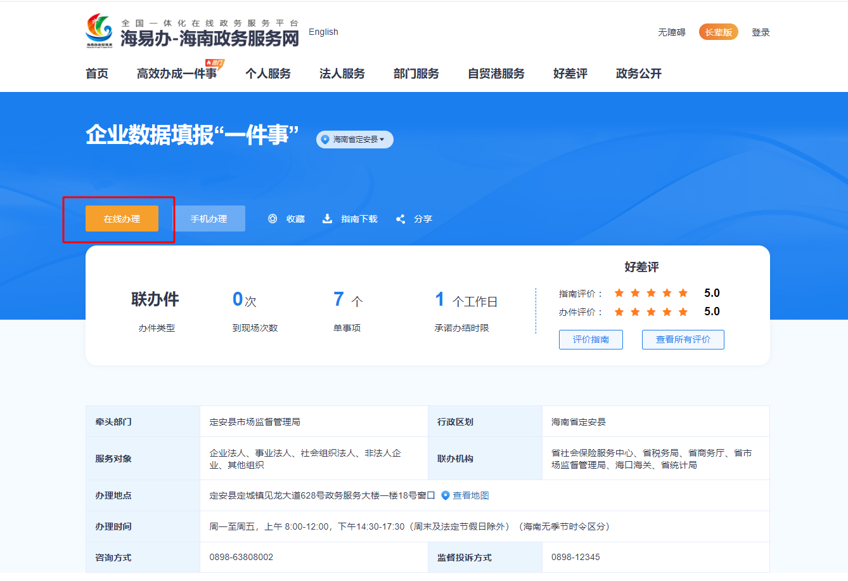848x581 pixels.
Task: Click the 海易办-海南政务服务网 site title
Action: [x=210, y=38]
